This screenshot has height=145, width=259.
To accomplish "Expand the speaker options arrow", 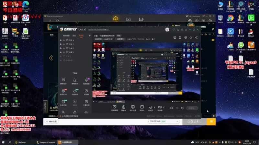I will coord(164,108).
